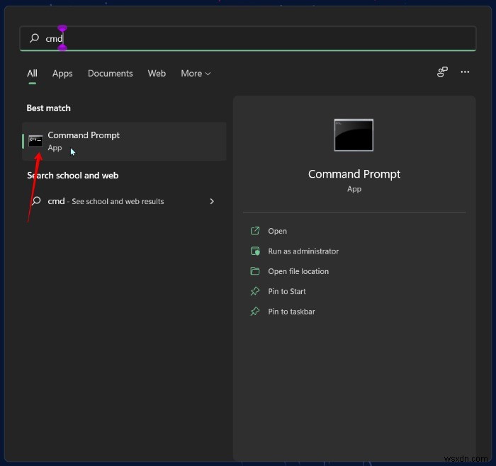Open the search options icon beside the ellipsis
Image resolution: width=496 pixels, height=466 pixels.
point(442,72)
